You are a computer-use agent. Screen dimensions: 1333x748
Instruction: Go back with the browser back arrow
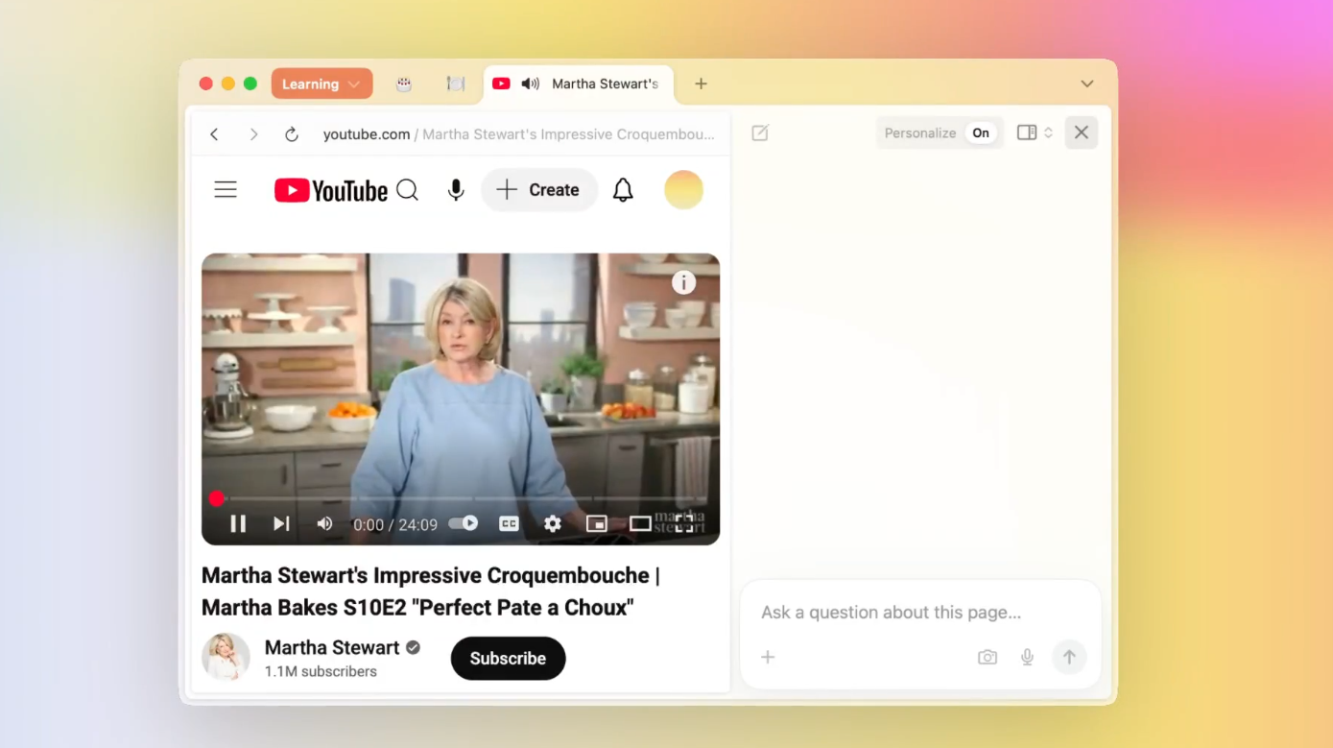(214, 134)
